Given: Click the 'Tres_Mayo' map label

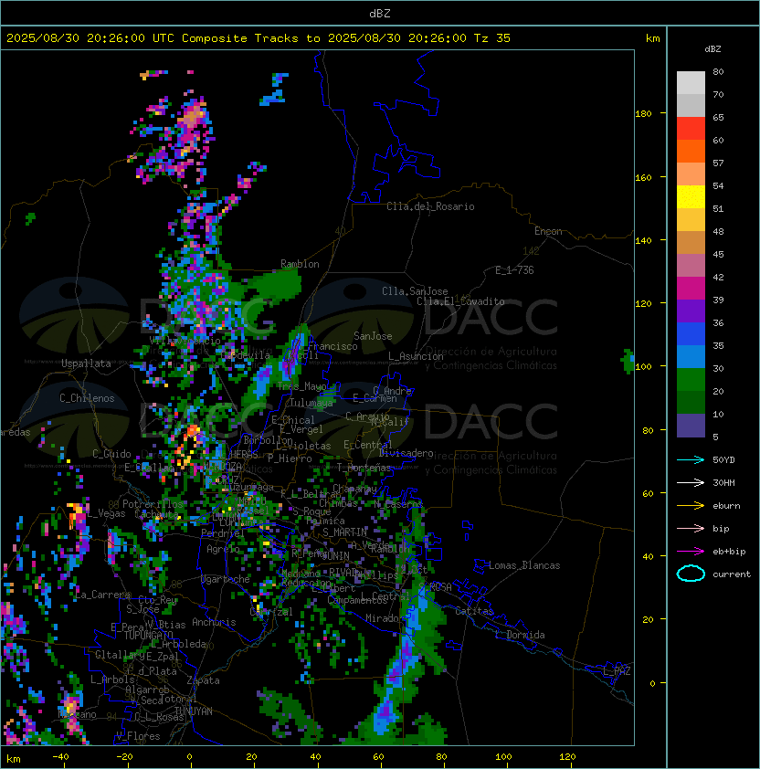Looking at the screenshot, I should click(301, 386).
